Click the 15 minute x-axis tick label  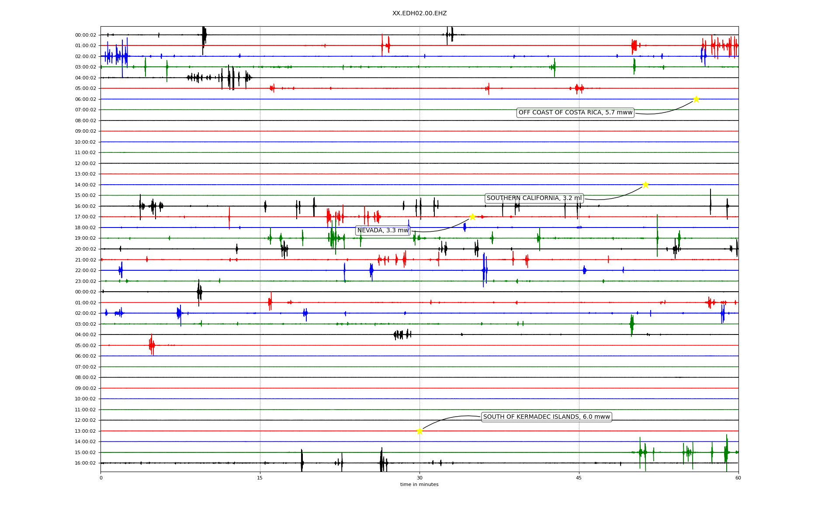pyautogui.click(x=260, y=478)
